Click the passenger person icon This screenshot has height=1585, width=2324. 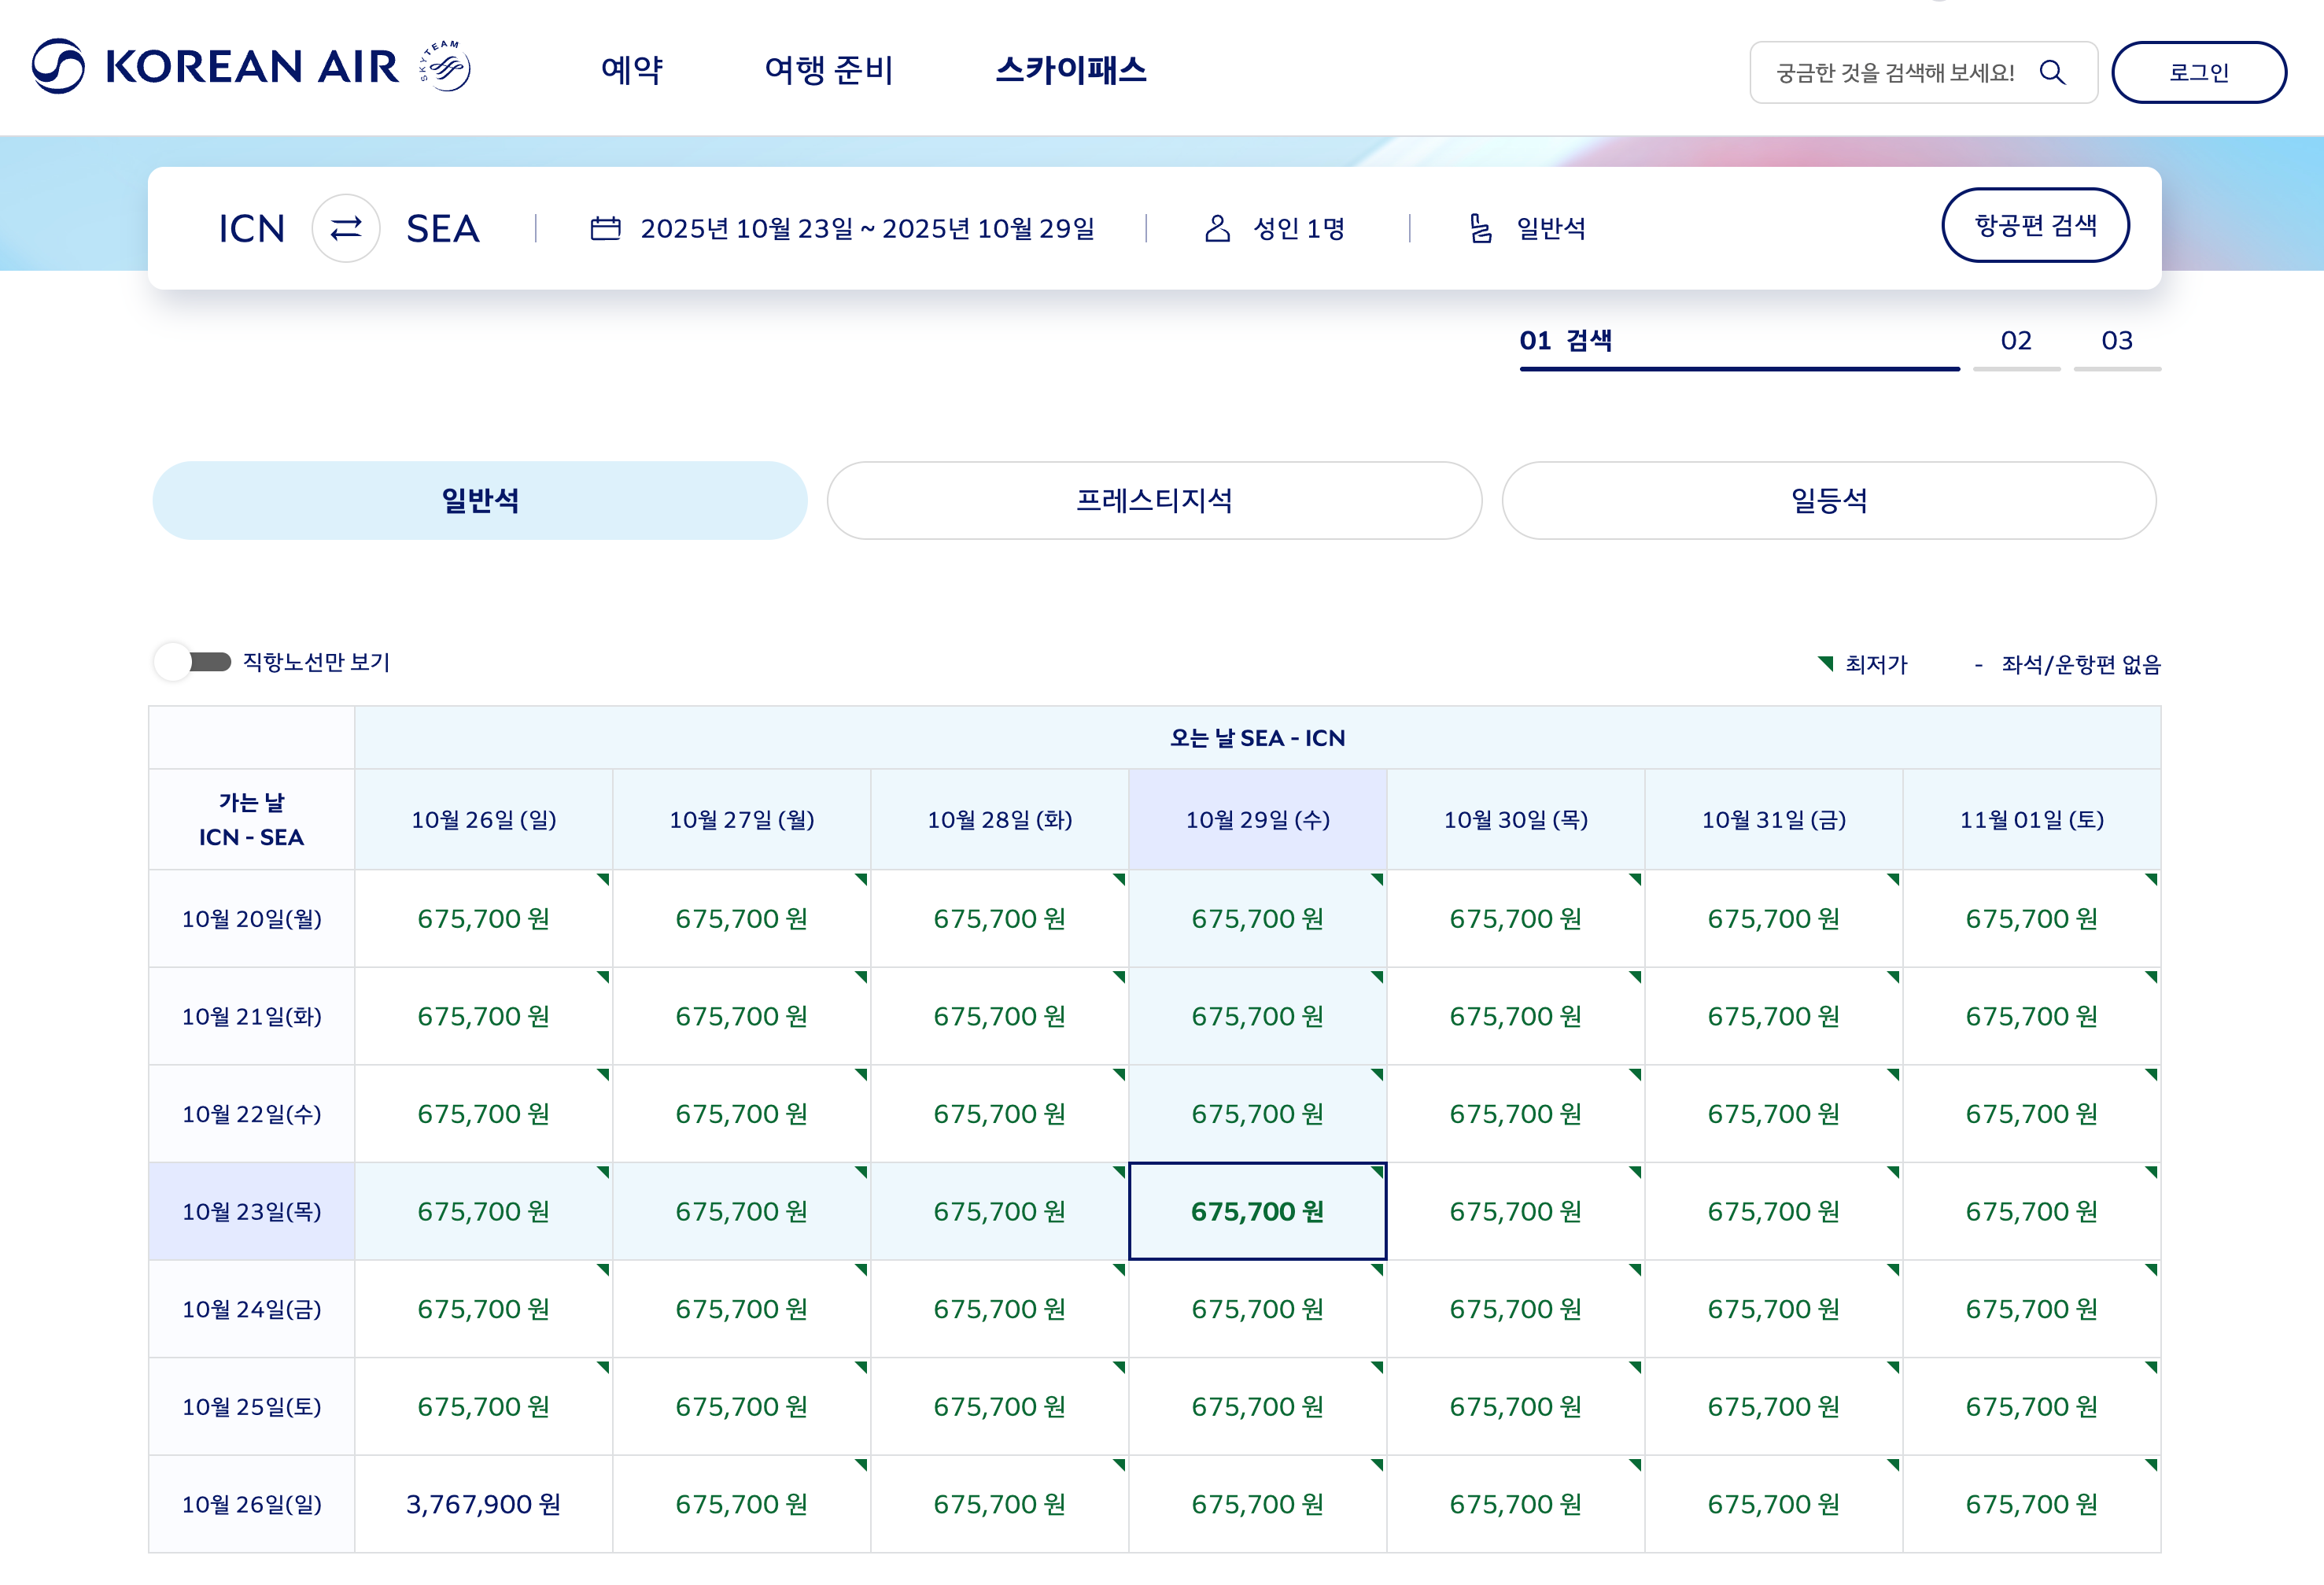coord(1217,228)
